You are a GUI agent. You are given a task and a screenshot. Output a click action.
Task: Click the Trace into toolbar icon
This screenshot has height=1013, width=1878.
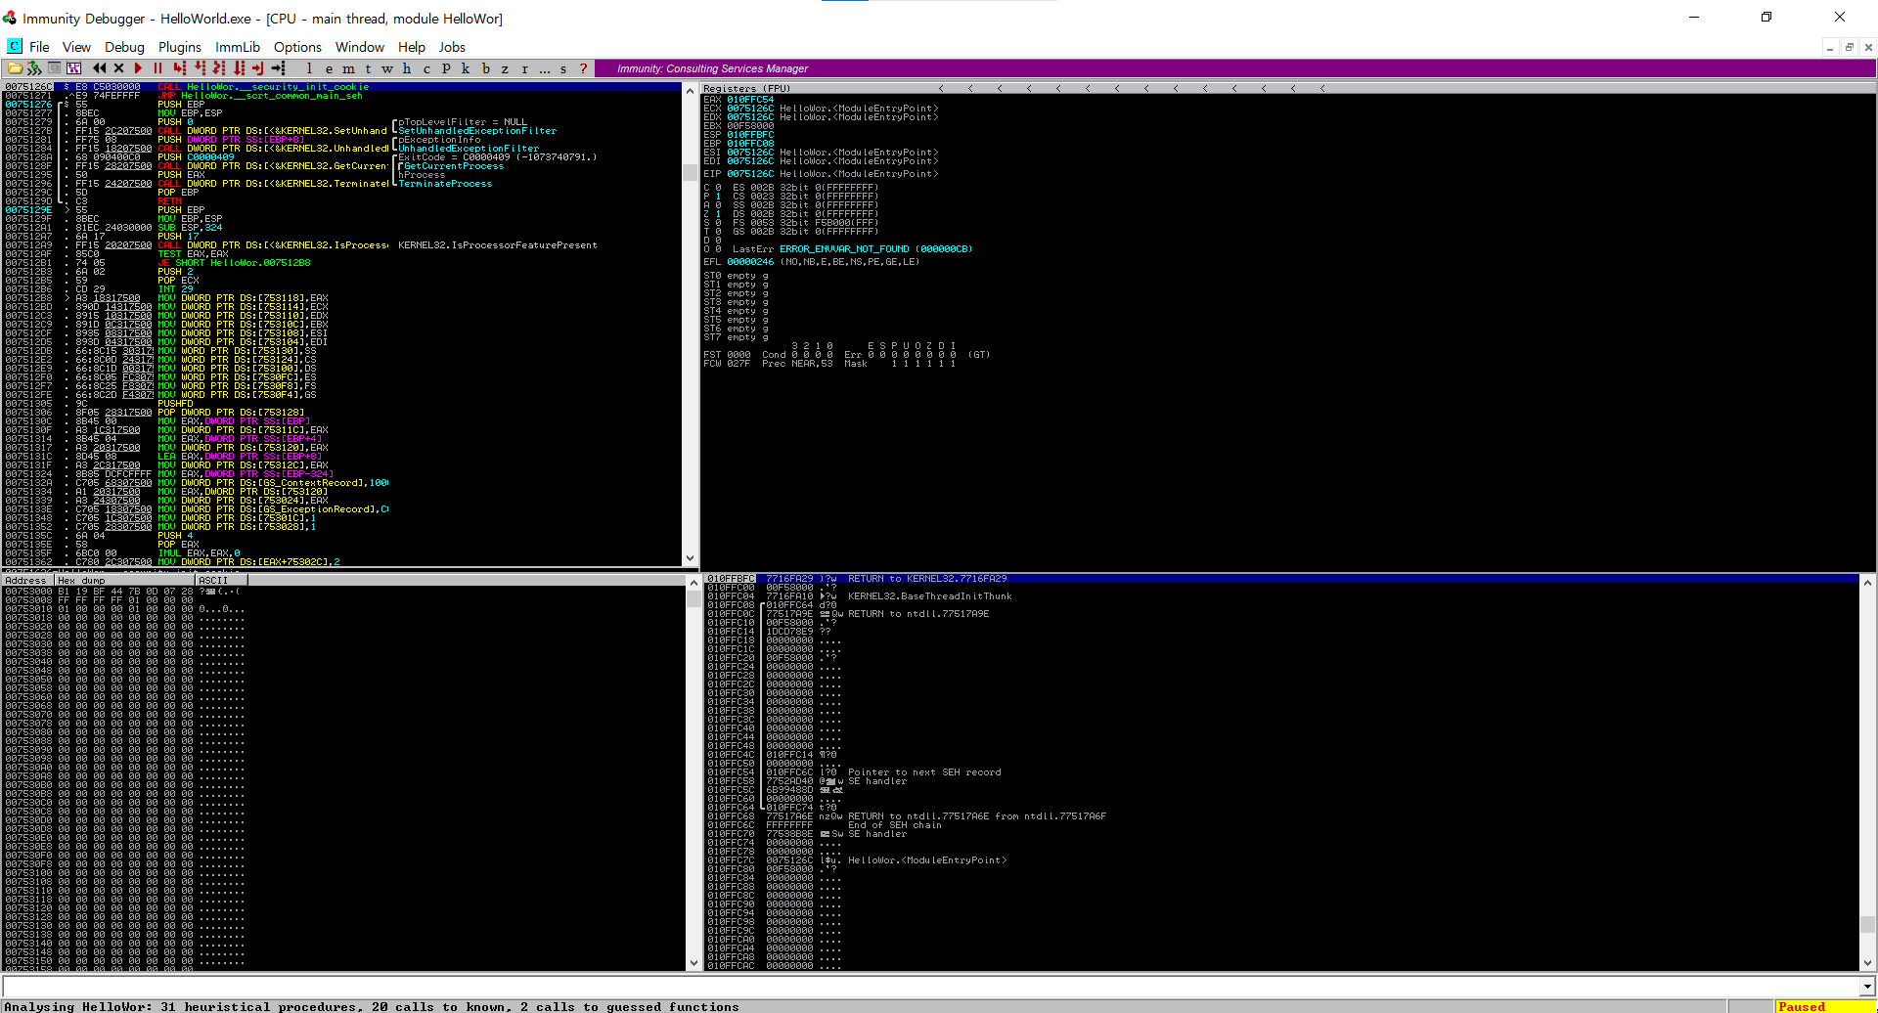click(219, 68)
